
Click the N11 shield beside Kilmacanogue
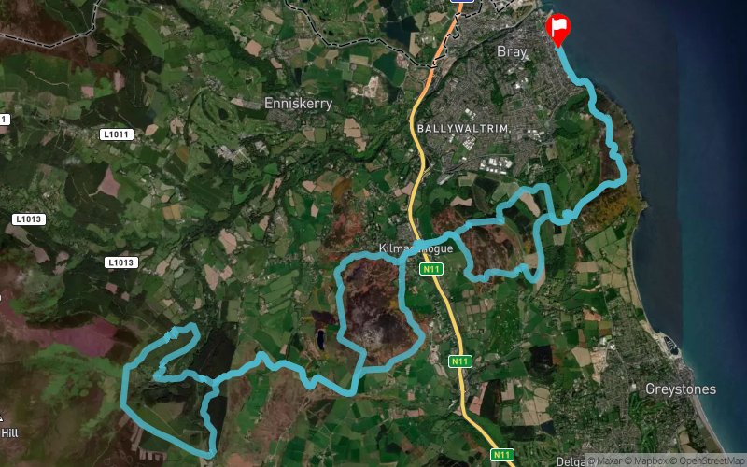[x=431, y=269]
